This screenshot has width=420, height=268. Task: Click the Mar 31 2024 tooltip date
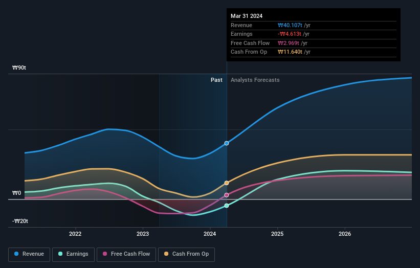coord(247,16)
